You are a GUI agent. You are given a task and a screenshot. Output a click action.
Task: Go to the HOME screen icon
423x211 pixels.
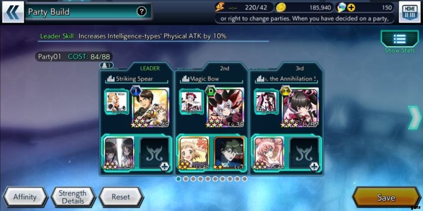pos(409,12)
